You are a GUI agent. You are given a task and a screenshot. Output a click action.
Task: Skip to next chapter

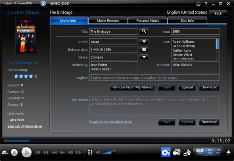pyautogui.click(x=46, y=153)
